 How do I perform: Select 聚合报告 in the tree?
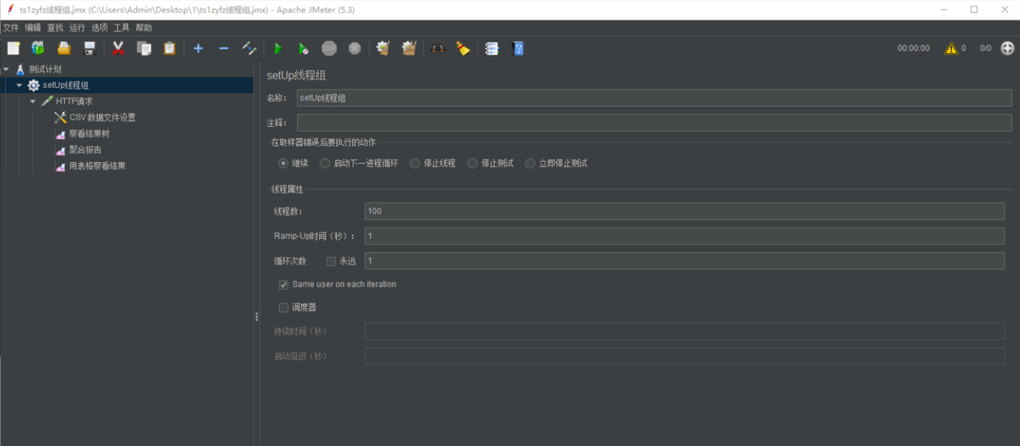coord(85,150)
